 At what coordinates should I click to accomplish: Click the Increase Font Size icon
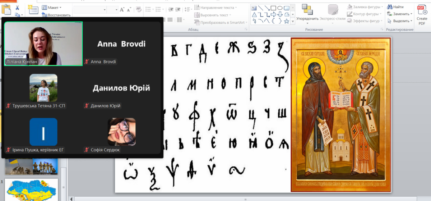[122, 10]
